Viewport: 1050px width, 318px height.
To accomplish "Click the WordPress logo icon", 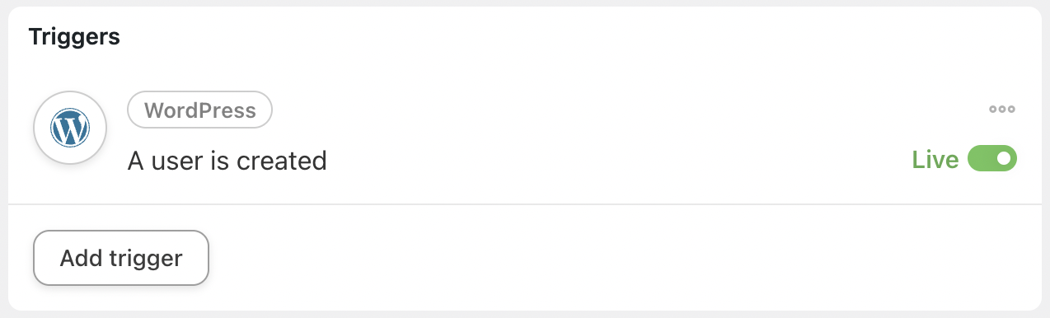I will point(70,128).
